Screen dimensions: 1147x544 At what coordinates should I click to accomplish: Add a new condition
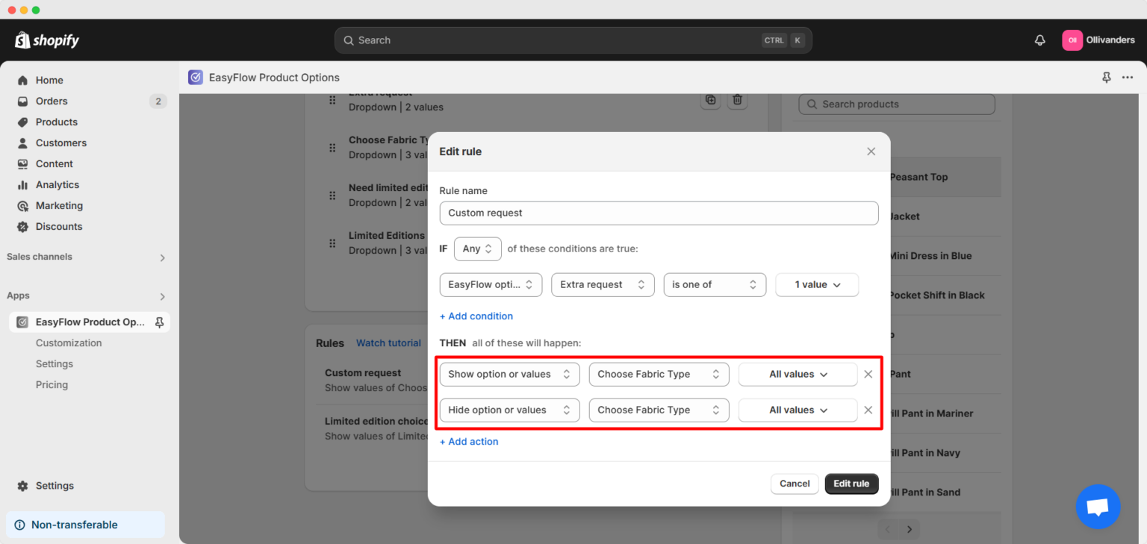[476, 316]
